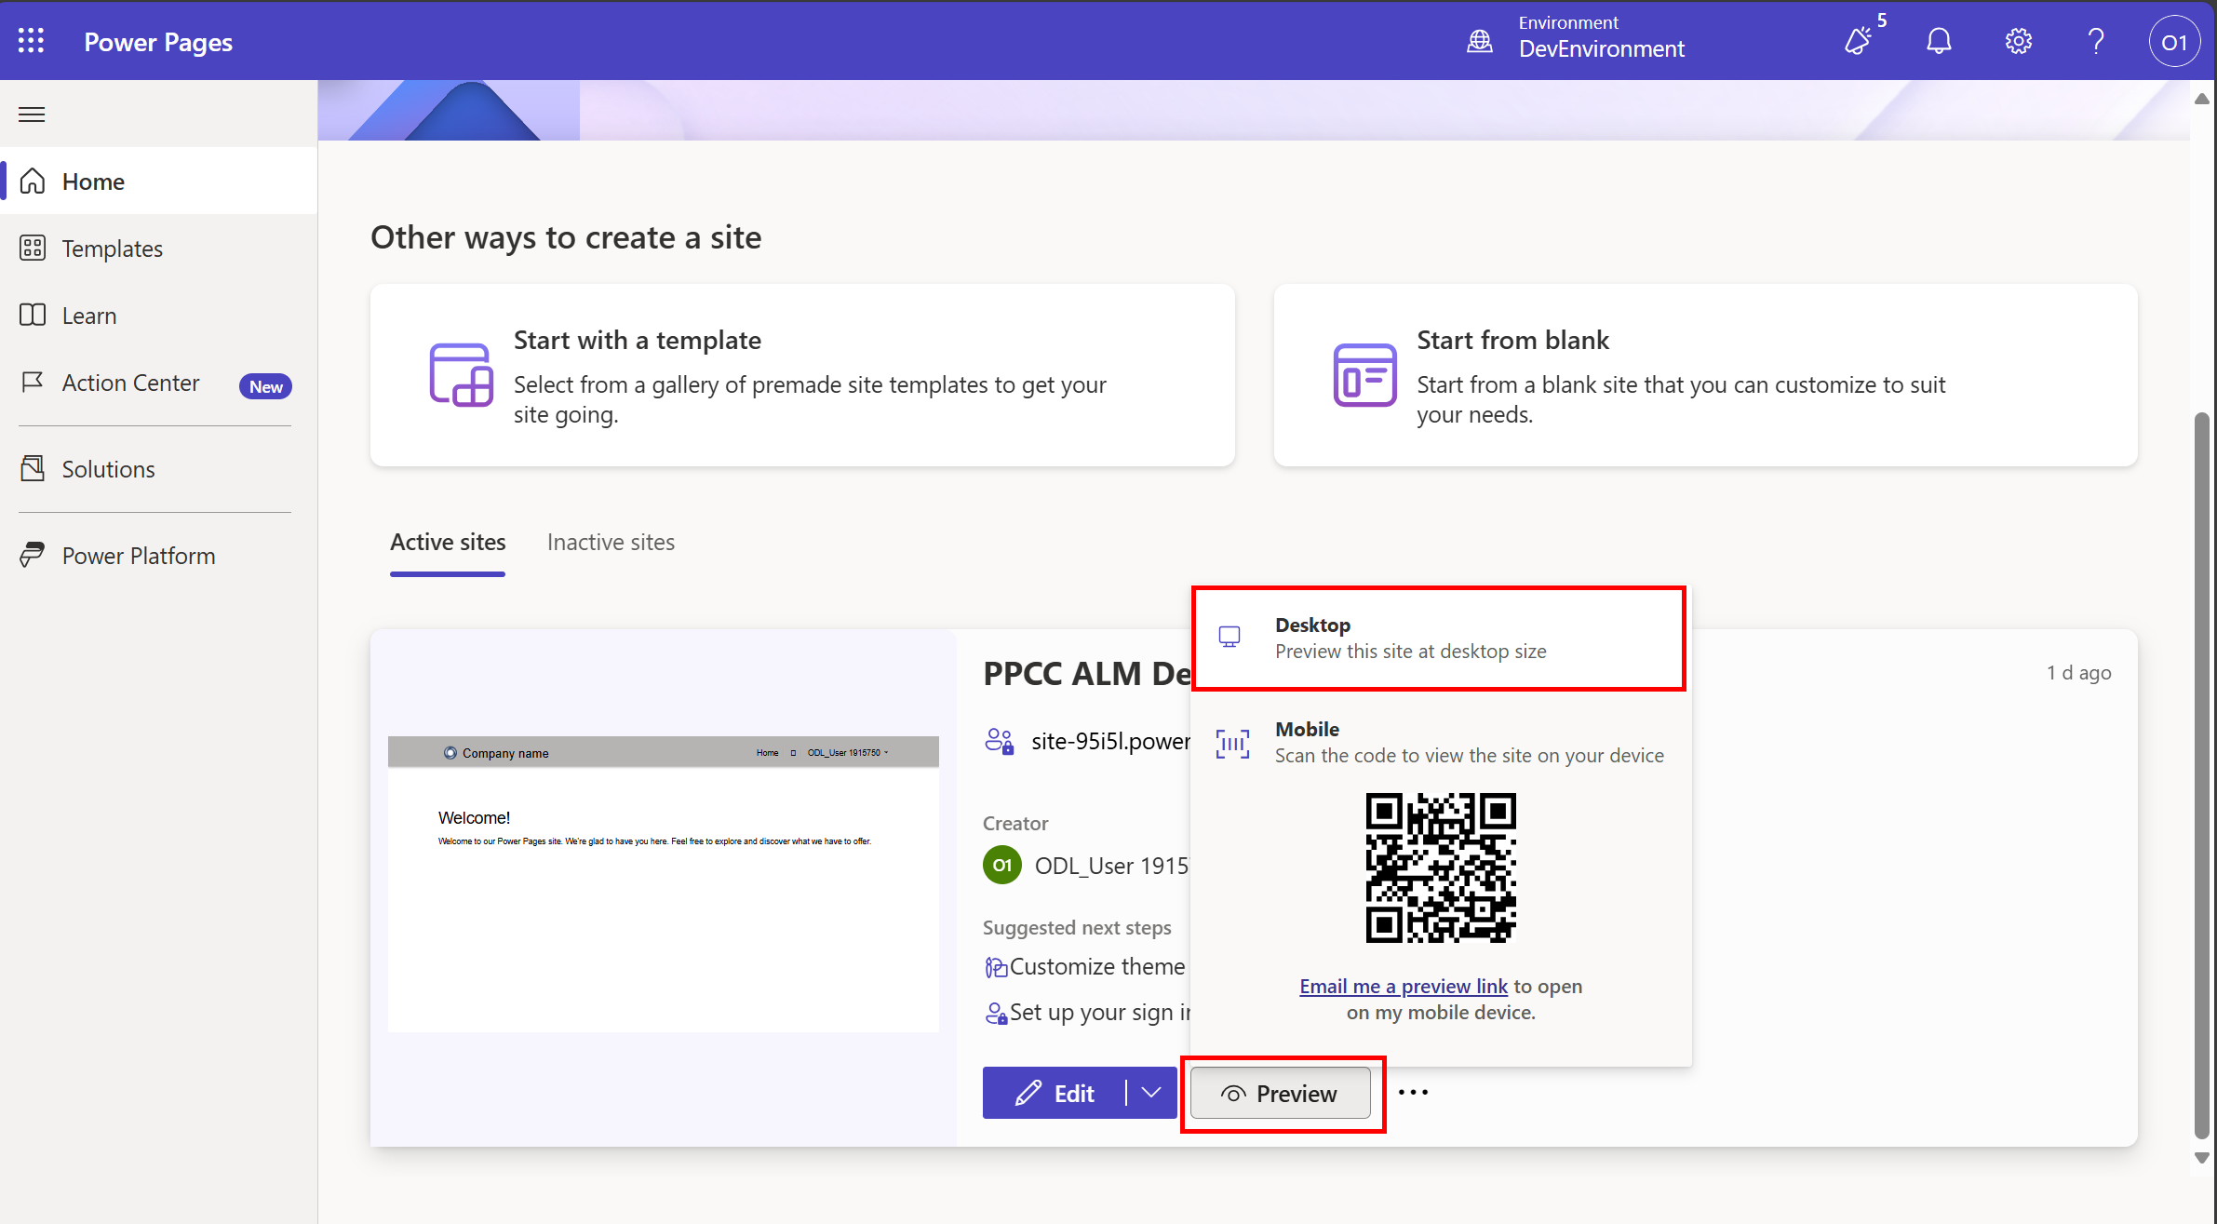This screenshot has height=1224, width=2217.
Task: Go to Templates in sidebar
Action: pyautogui.click(x=112, y=249)
